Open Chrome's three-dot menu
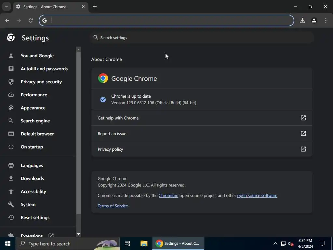The image size is (333, 250). [x=326, y=21]
